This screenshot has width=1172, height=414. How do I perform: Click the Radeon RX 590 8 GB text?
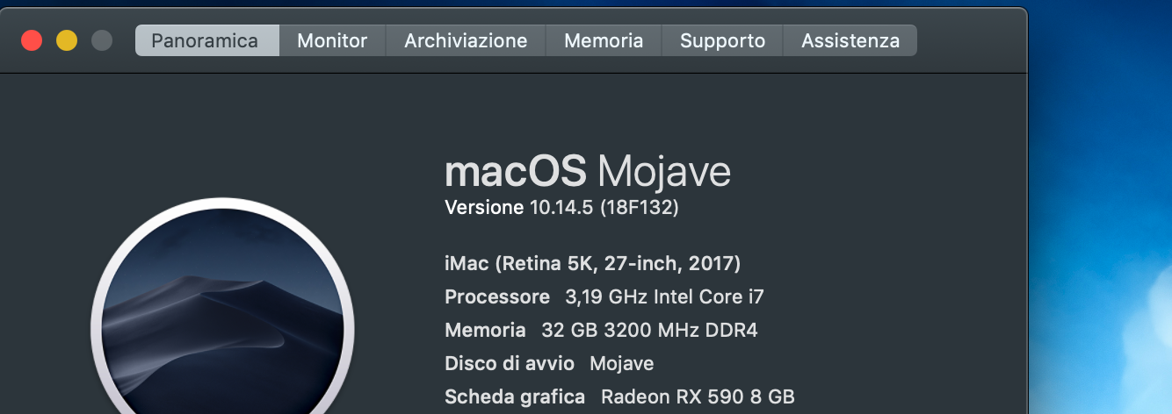pyautogui.click(x=698, y=397)
